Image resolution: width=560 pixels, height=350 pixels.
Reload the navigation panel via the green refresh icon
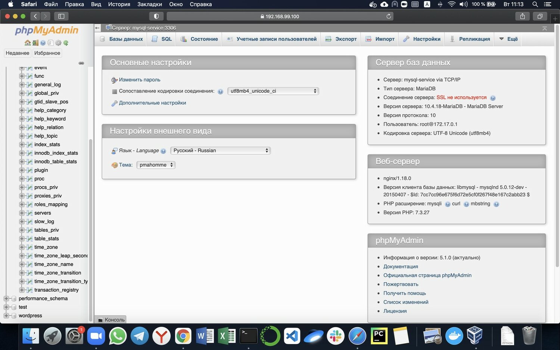click(66, 43)
